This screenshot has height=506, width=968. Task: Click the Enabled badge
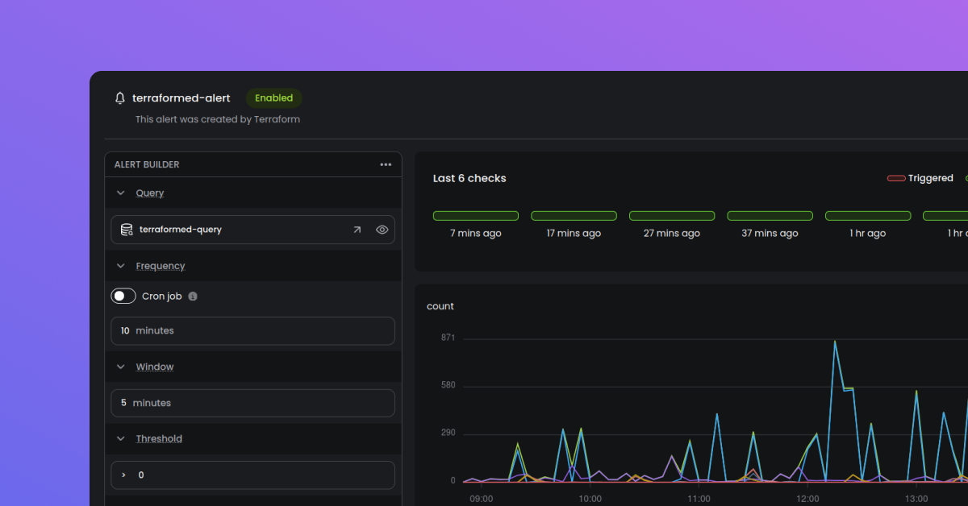[x=273, y=97]
